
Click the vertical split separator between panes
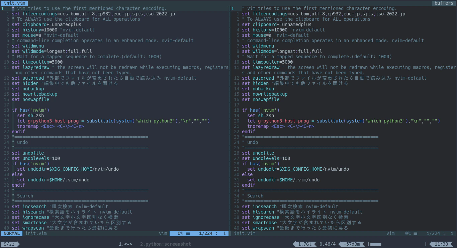click(x=230, y=118)
